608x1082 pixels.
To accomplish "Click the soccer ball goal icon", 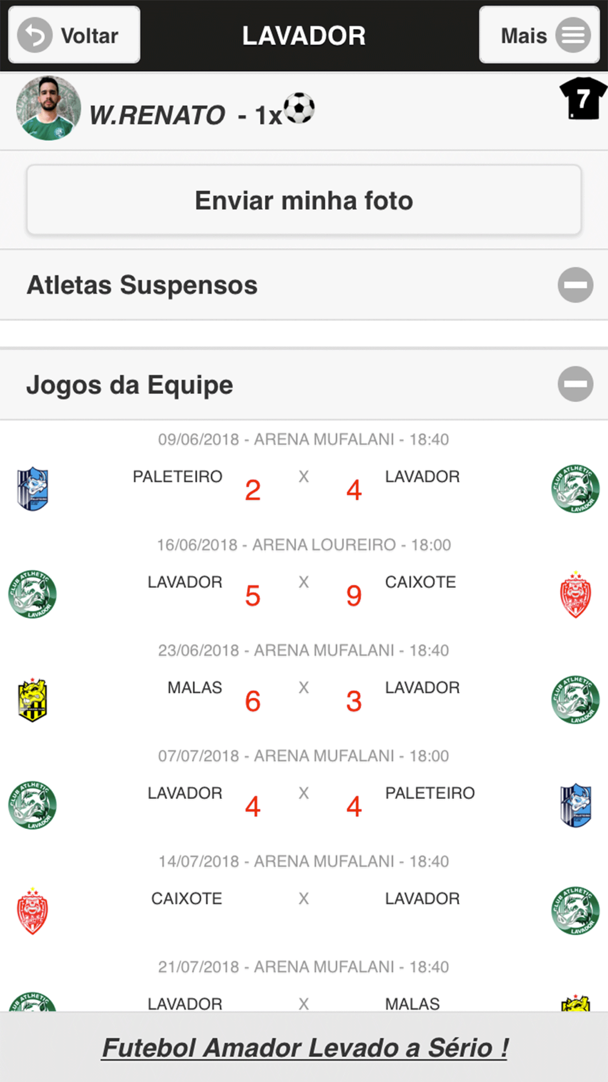I will click(299, 108).
